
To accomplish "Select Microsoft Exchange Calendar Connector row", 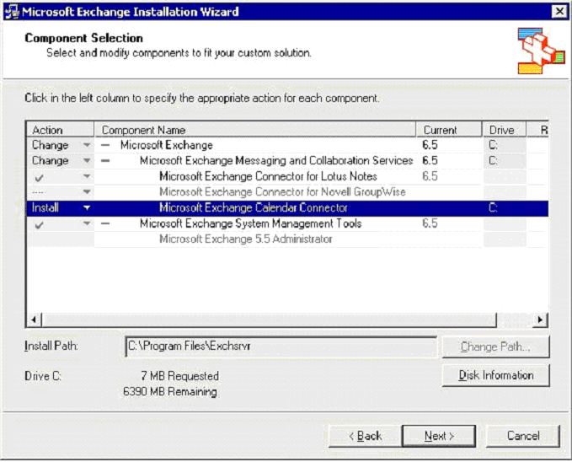I will pos(253,207).
